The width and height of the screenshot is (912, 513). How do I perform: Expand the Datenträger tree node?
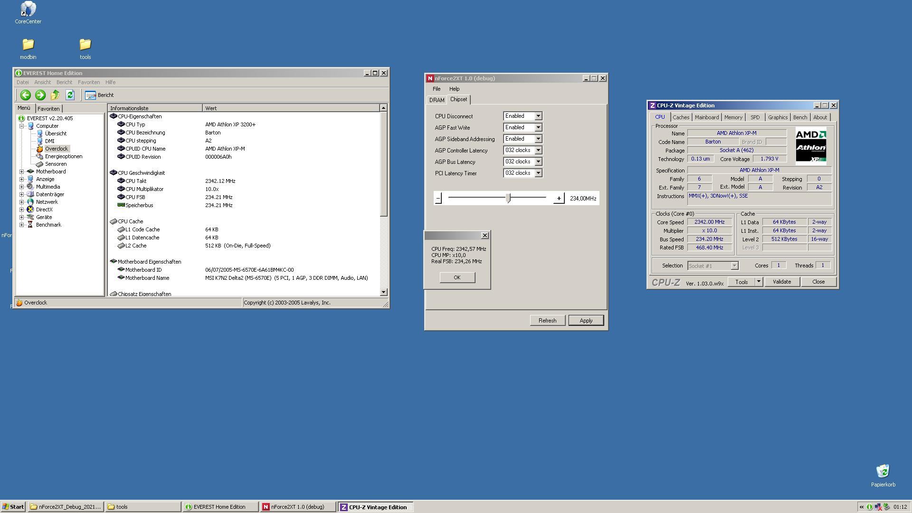[21, 194]
